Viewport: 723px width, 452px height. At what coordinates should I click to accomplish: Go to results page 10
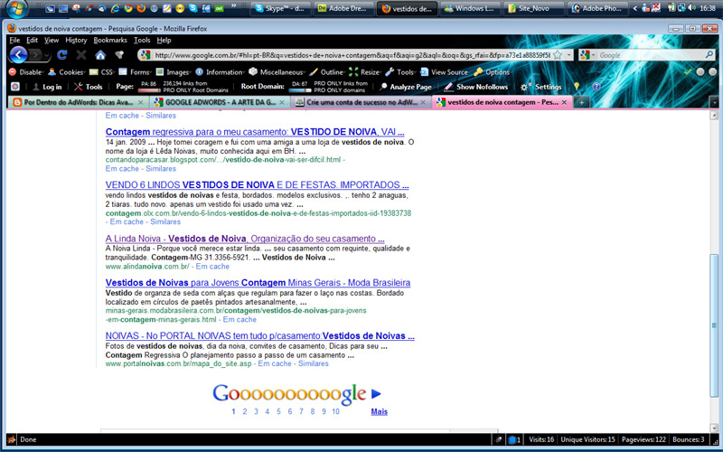click(335, 411)
